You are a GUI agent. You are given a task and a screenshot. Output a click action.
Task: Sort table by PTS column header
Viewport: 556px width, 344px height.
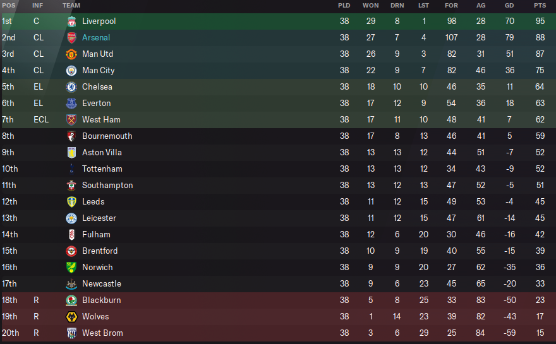tap(540, 6)
